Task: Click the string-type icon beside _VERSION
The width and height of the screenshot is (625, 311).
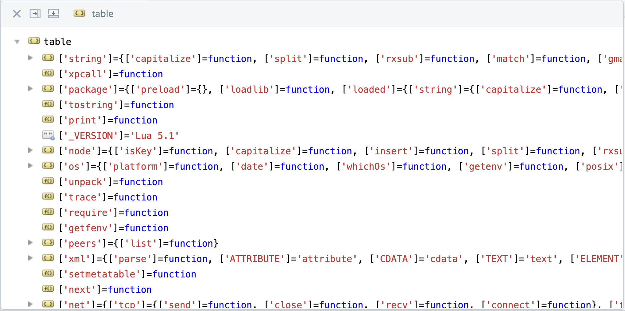Action: pyautogui.click(x=48, y=135)
